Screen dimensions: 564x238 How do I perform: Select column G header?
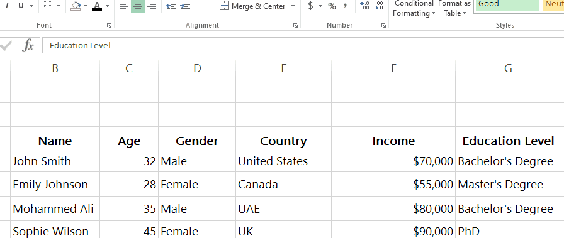coord(508,68)
